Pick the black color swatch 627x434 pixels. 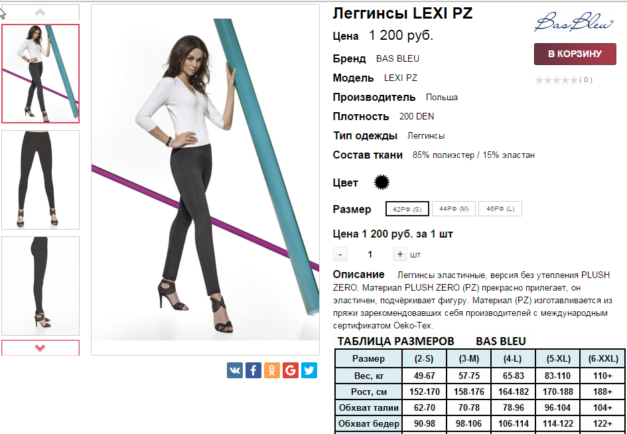382,182
